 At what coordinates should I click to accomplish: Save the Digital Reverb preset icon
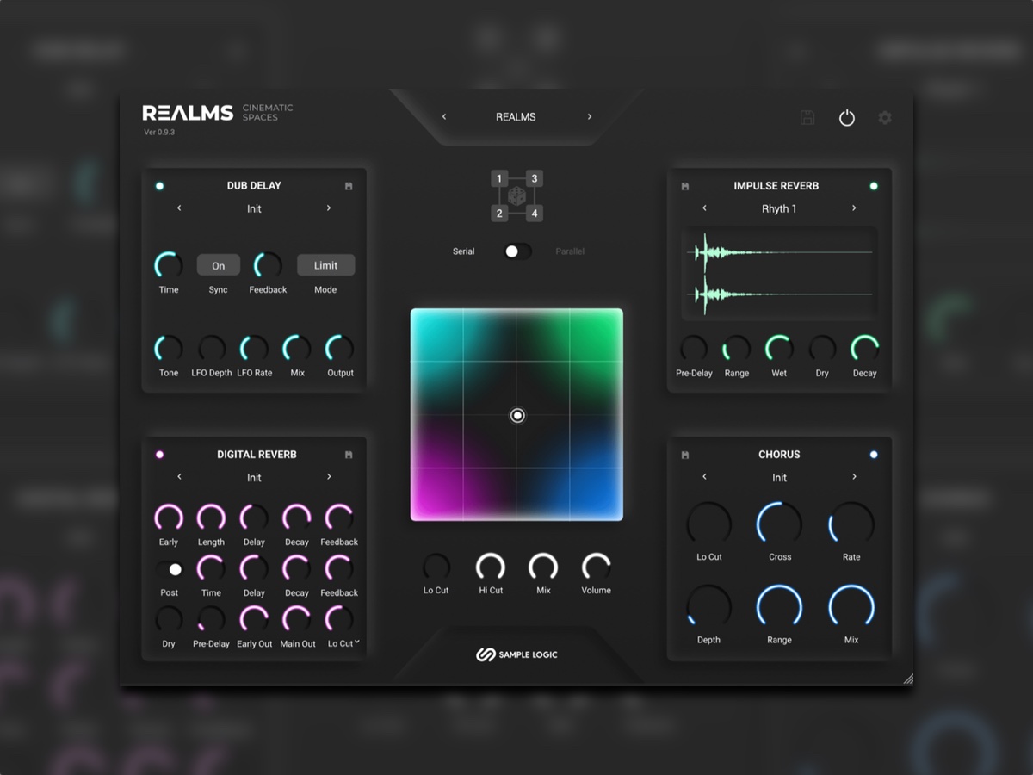(349, 455)
